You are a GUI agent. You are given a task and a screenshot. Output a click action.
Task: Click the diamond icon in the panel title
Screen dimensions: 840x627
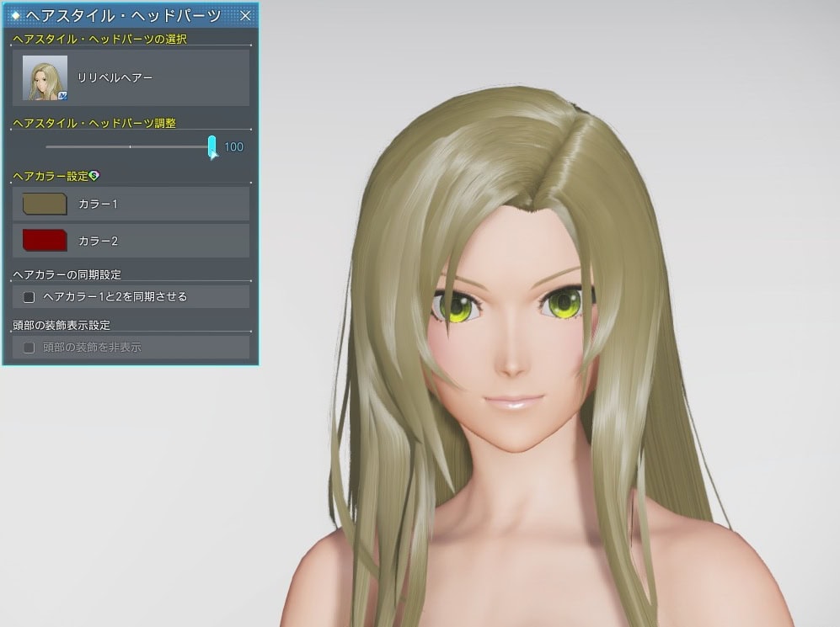tap(15, 16)
